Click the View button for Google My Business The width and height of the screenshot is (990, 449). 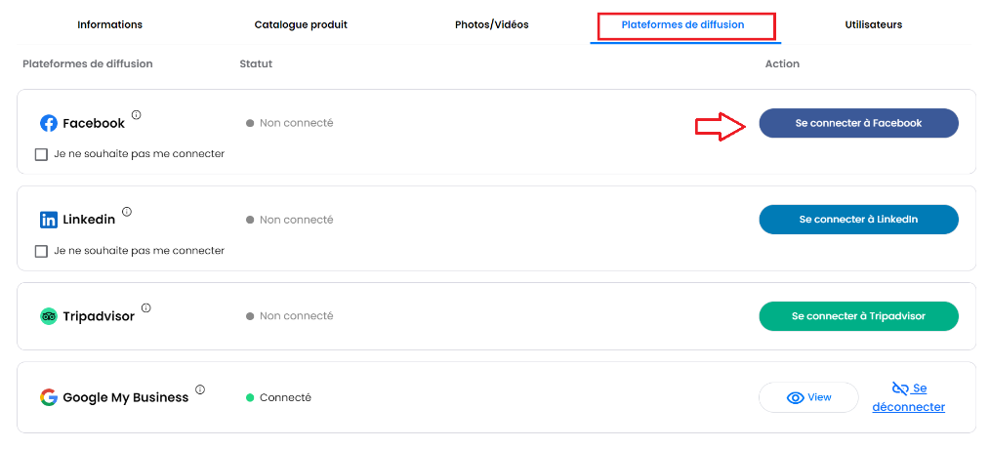pos(808,397)
